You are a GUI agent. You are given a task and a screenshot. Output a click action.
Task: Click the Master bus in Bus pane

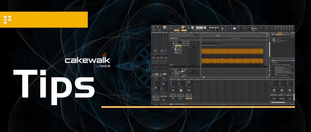point(178,70)
